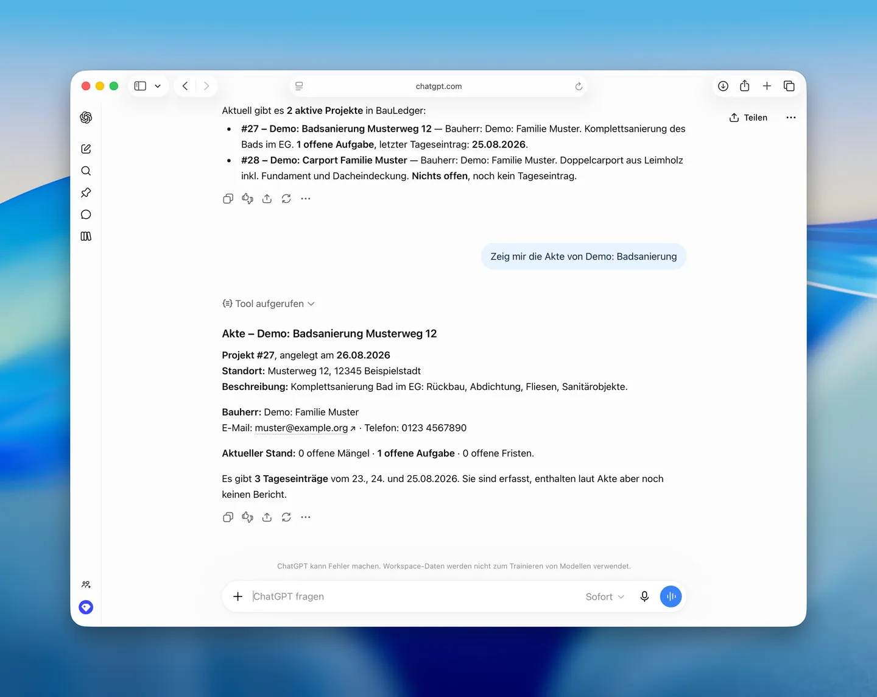Open Safari share sheet icon

[745, 86]
